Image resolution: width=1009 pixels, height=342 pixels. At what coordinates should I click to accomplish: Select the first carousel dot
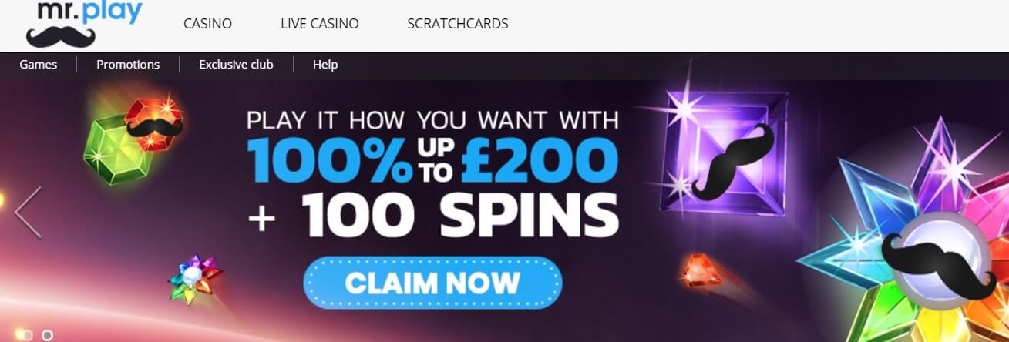(28, 335)
